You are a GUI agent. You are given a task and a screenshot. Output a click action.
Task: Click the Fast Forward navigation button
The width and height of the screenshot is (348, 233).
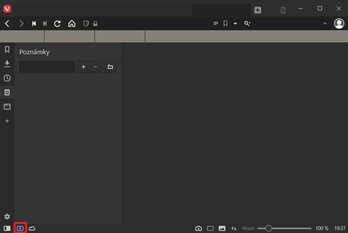tap(45, 24)
